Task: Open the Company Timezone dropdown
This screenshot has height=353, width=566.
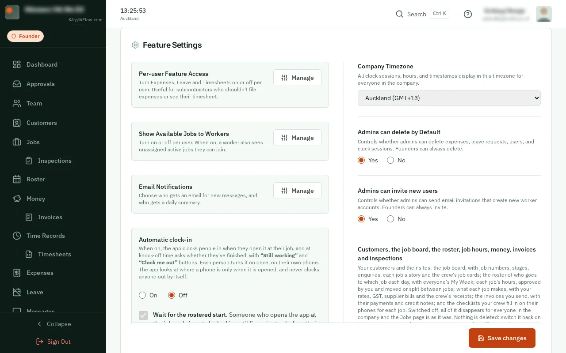Action: coord(449,98)
